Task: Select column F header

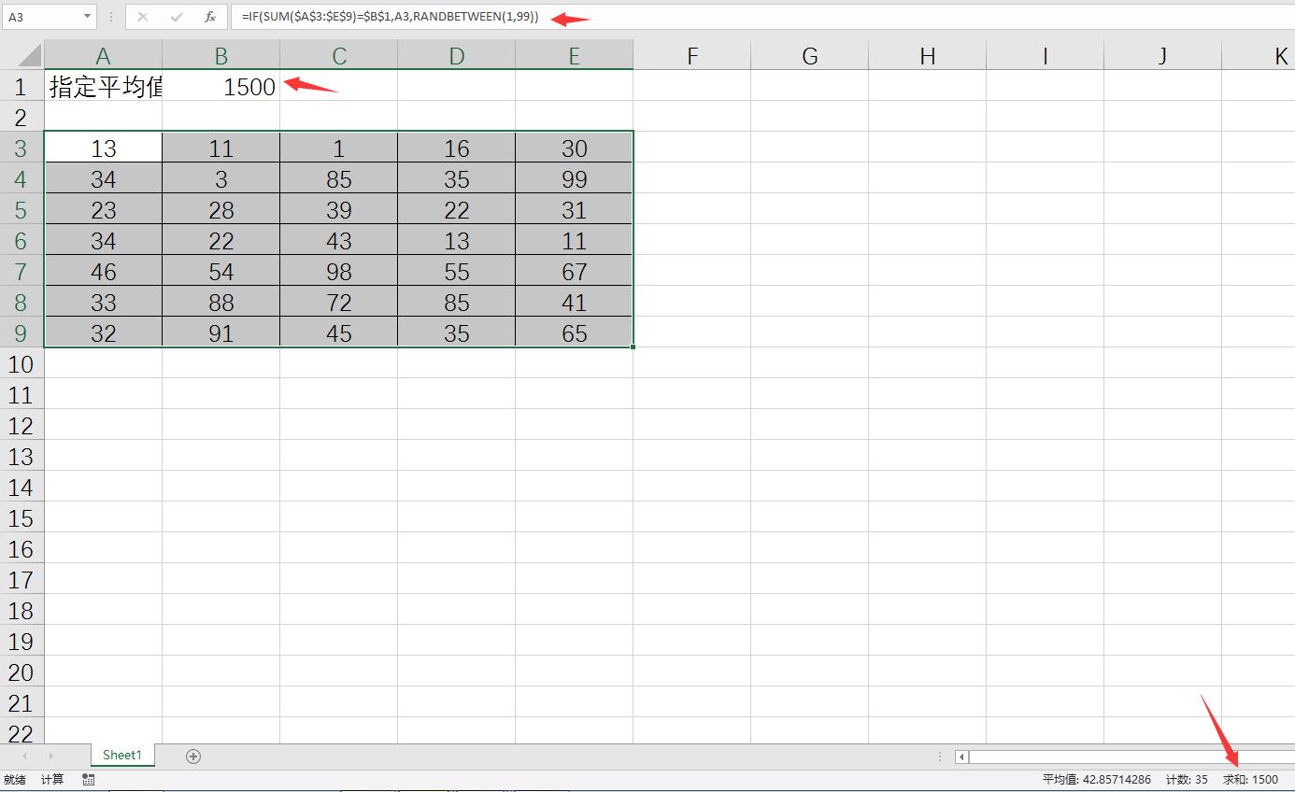Action: pos(691,55)
